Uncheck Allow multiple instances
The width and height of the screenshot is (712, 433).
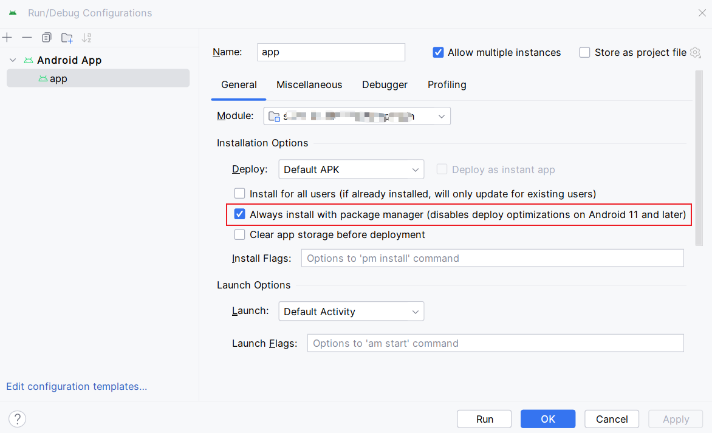[x=438, y=53]
